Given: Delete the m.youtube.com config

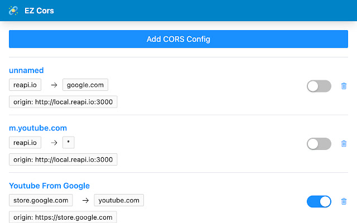Looking at the screenshot, I should pyautogui.click(x=344, y=144).
